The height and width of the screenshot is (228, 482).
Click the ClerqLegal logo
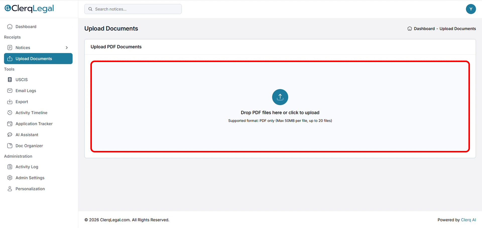click(x=29, y=9)
